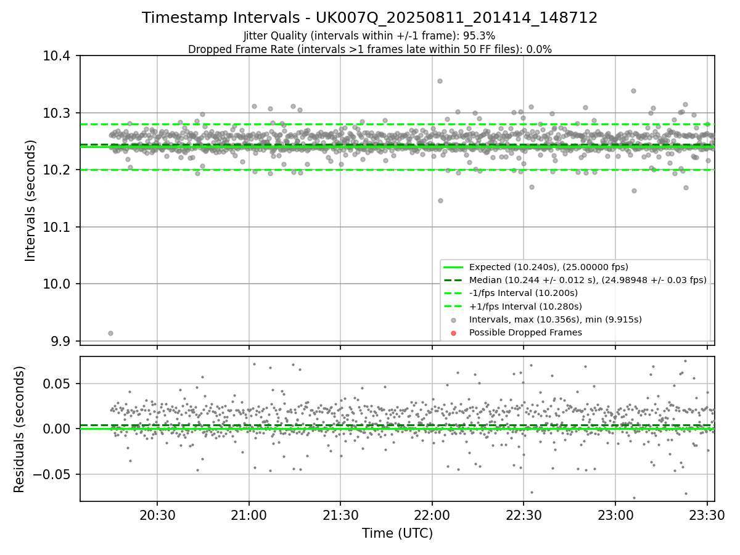Click the red dot marker in the legend

point(453,333)
